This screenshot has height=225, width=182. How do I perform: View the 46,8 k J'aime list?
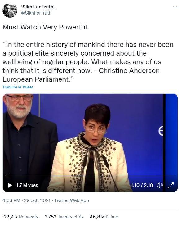(104, 217)
